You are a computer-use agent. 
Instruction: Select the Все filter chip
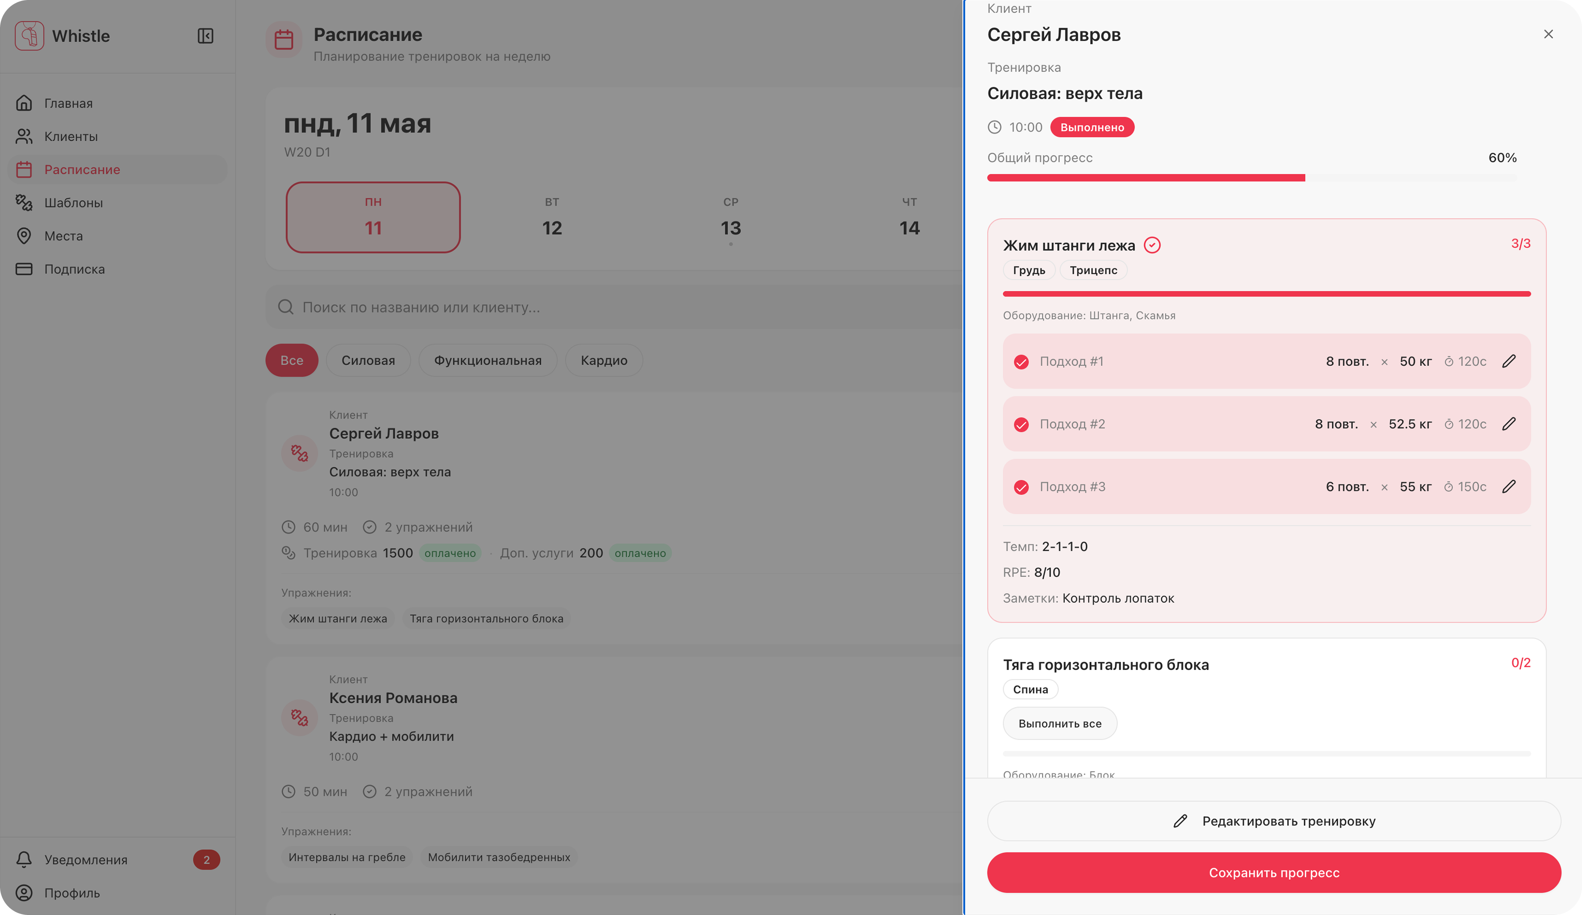pos(292,361)
